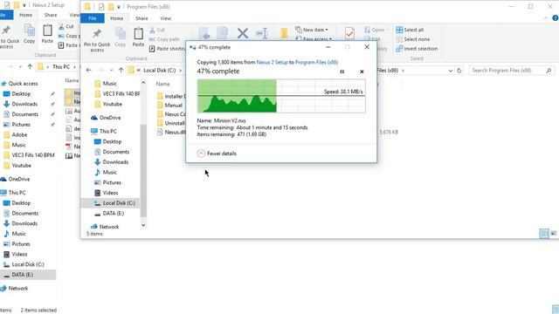
Task: Select Network in Program Files nav pane
Action: [x=105, y=227]
